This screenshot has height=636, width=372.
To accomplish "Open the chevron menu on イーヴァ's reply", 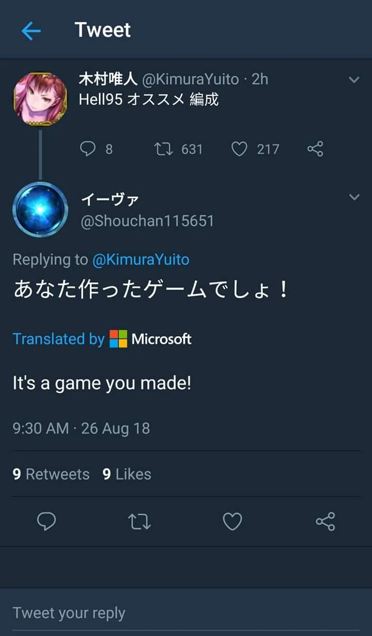I will coord(354,197).
